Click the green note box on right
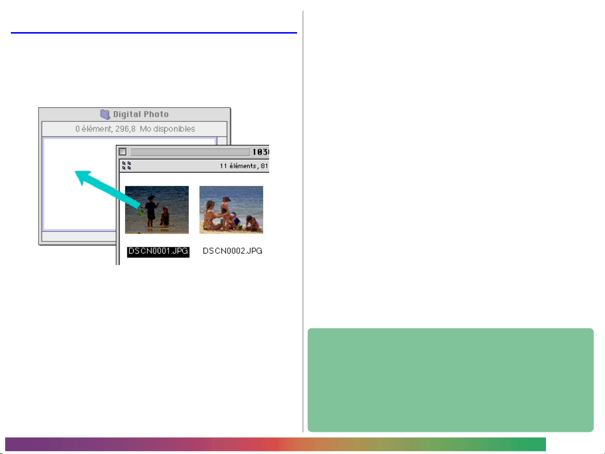The image size is (605, 454). (450, 380)
